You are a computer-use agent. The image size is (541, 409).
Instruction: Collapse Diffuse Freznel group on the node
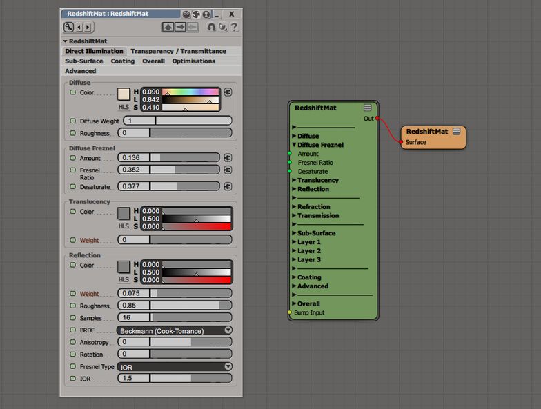click(294, 145)
